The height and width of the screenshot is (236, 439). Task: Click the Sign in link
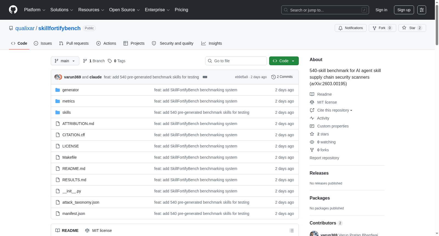pos(381,10)
